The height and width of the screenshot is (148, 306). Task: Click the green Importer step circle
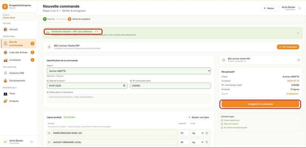(x=45, y=19)
